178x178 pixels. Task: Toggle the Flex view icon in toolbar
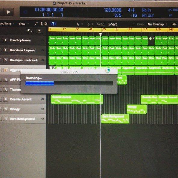[44, 24]
